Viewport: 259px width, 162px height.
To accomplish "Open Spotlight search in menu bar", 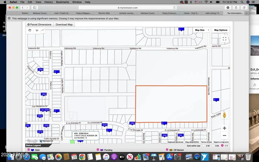I will (x=242, y=2).
